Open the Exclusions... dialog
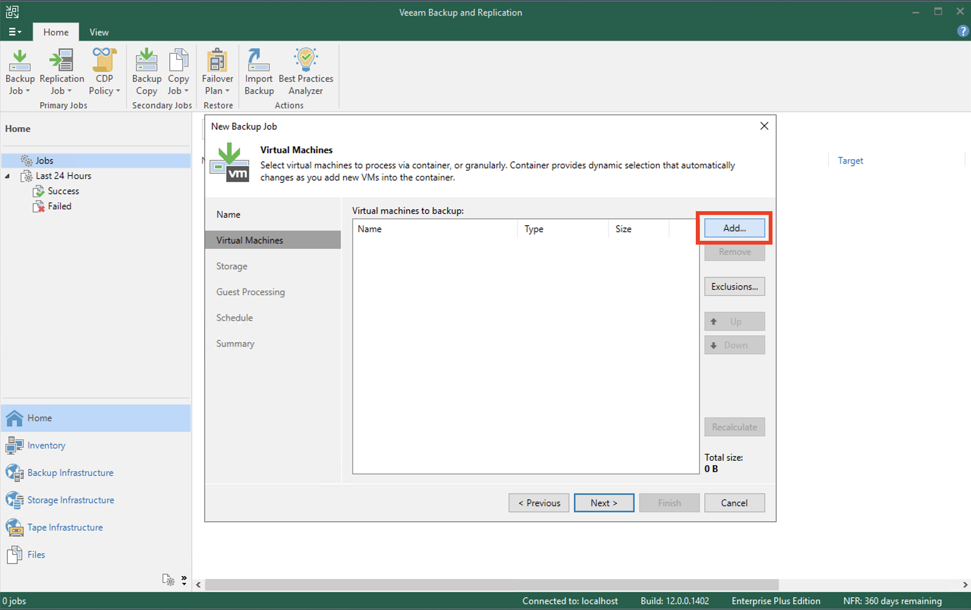Image resolution: width=971 pixels, height=610 pixels. tap(734, 286)
